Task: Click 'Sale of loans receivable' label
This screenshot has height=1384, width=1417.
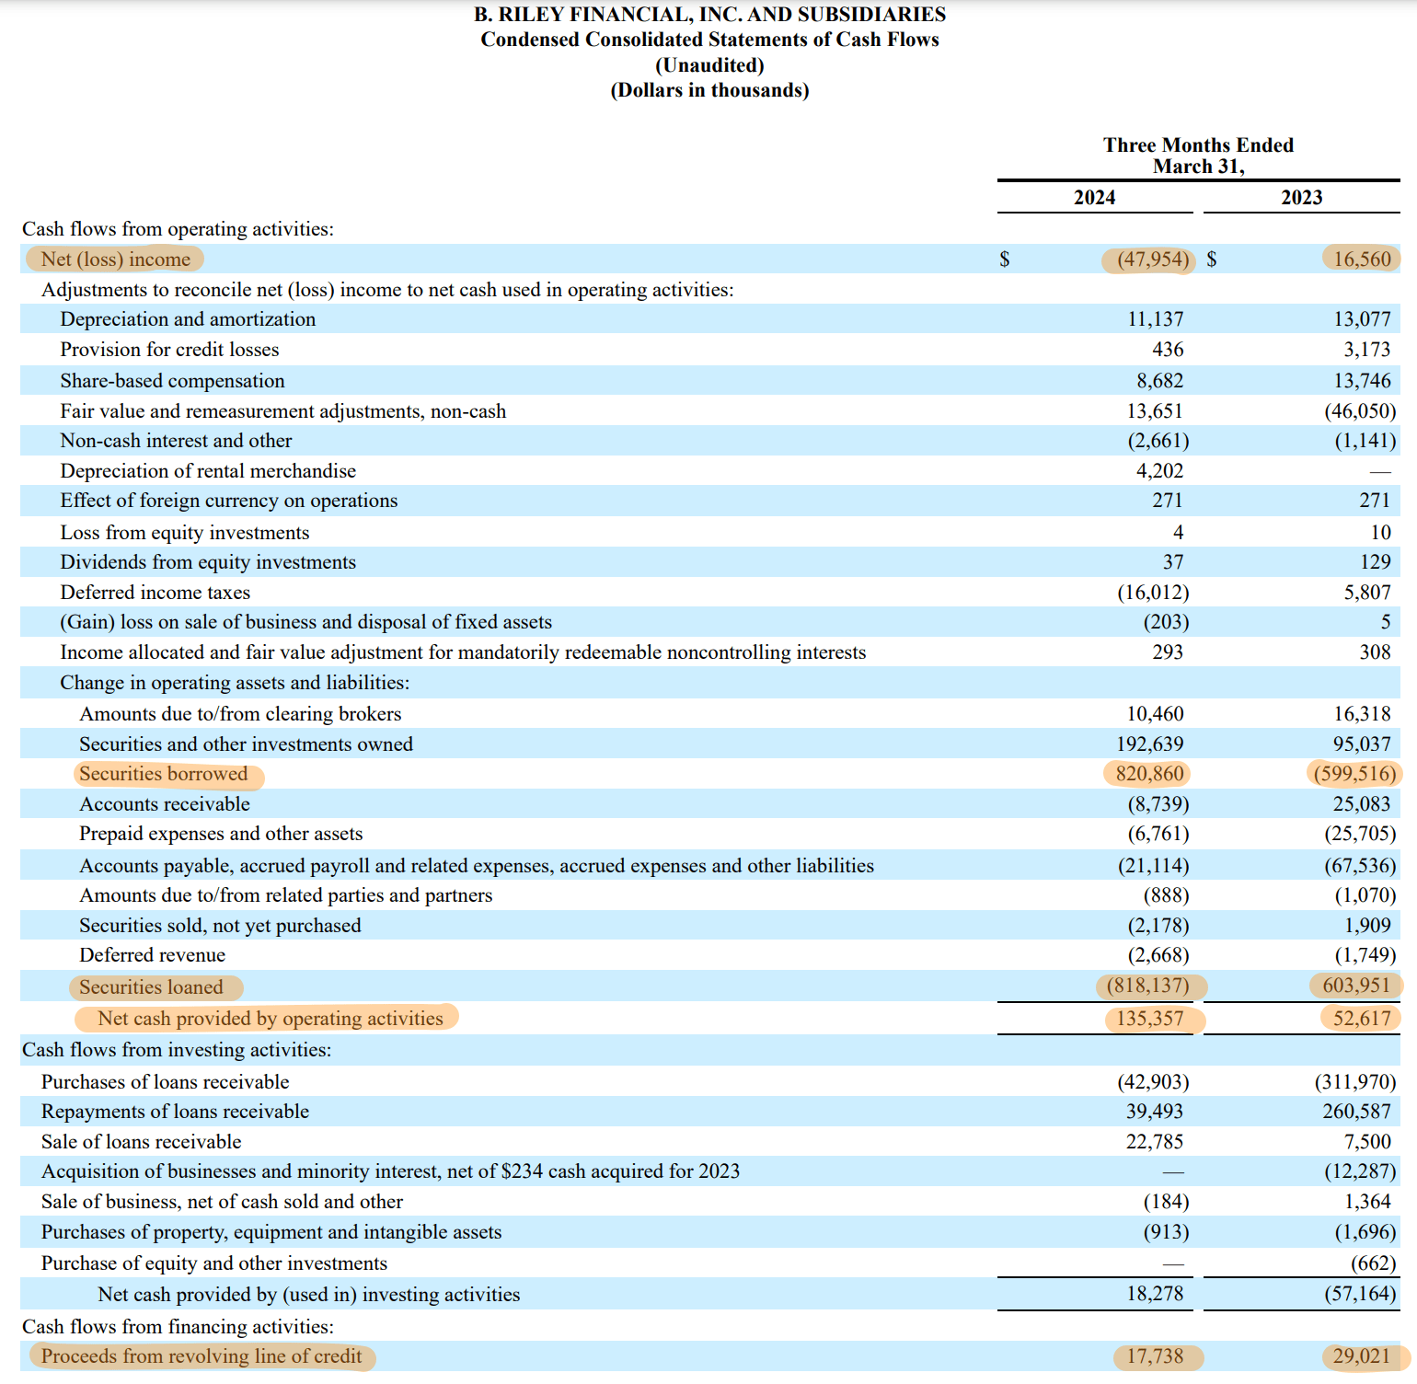Action: (x=142, y=1142)
